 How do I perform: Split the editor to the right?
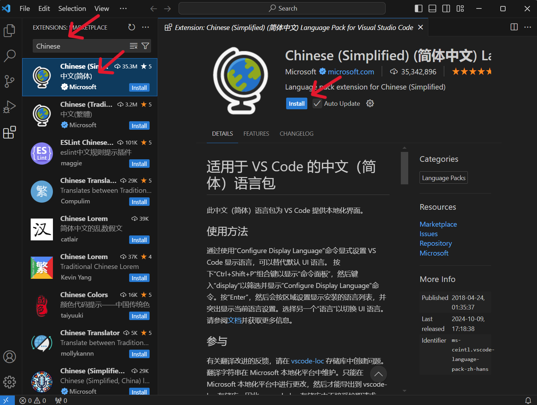514,27
